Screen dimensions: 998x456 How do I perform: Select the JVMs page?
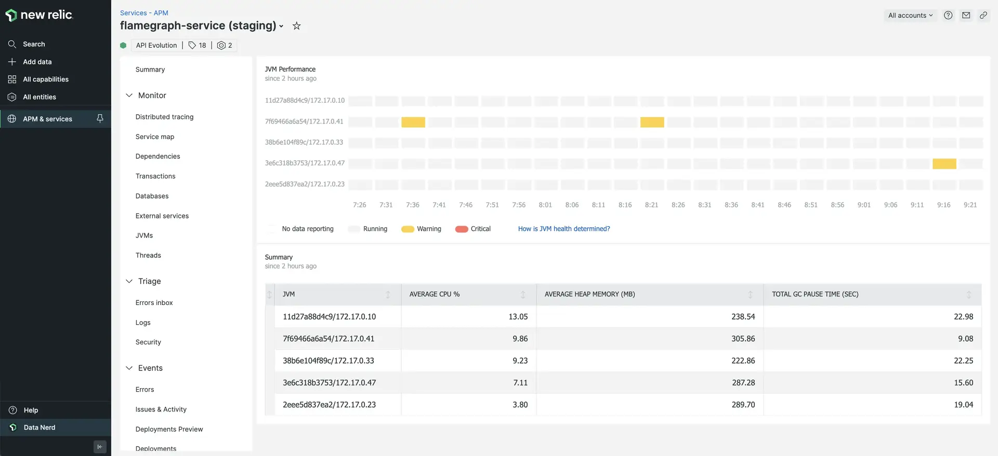pos(144,236)
